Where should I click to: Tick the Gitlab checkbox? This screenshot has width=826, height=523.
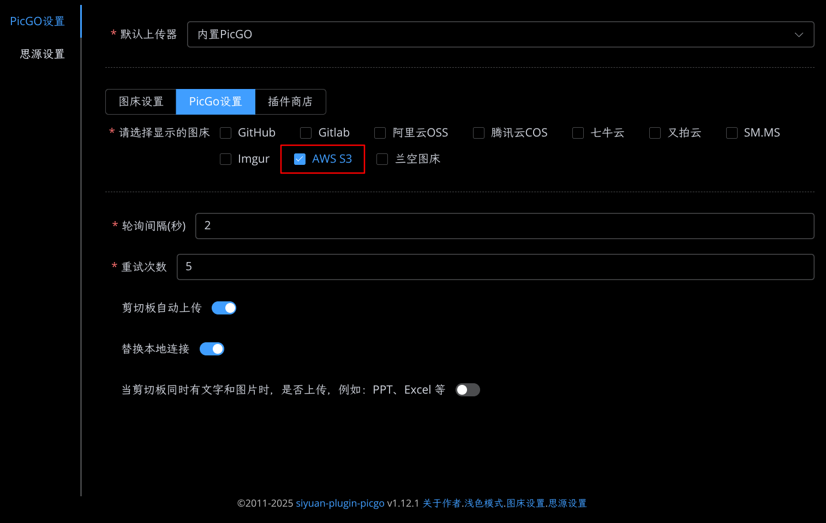click(306, 133)
